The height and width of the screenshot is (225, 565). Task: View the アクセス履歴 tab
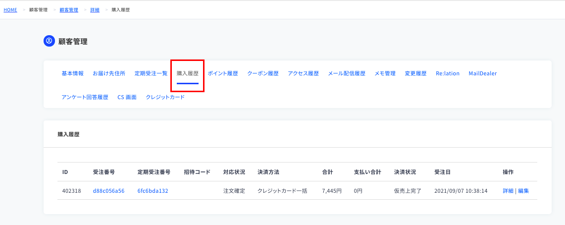coord(303,73)
